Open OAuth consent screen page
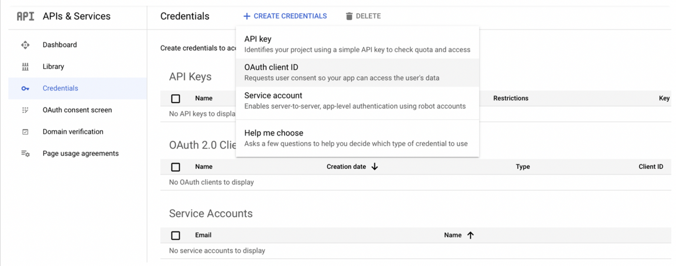The image size is (676, 266). tap(77, 110)
